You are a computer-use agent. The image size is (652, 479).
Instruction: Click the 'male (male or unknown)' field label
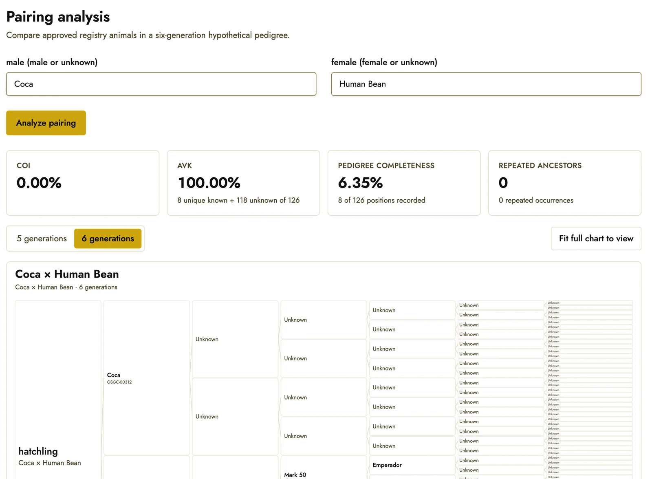coord(52,62)
